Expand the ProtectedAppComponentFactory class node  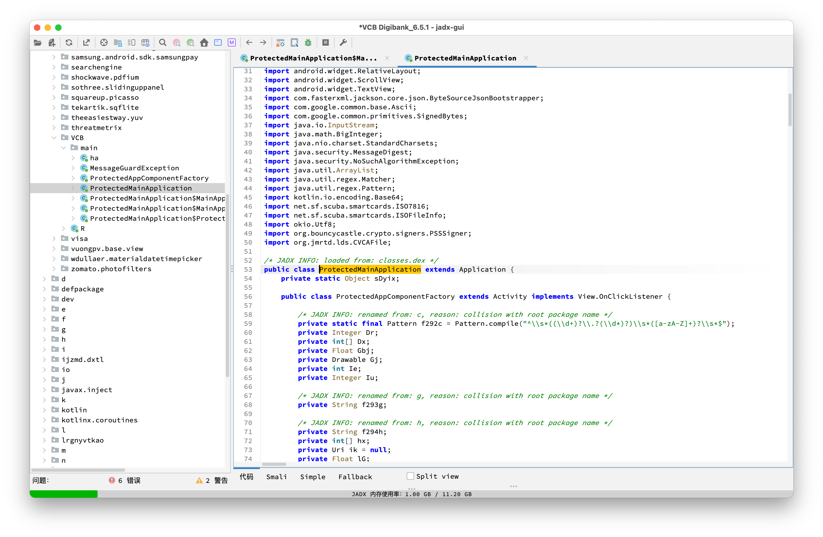coord(73,178)
